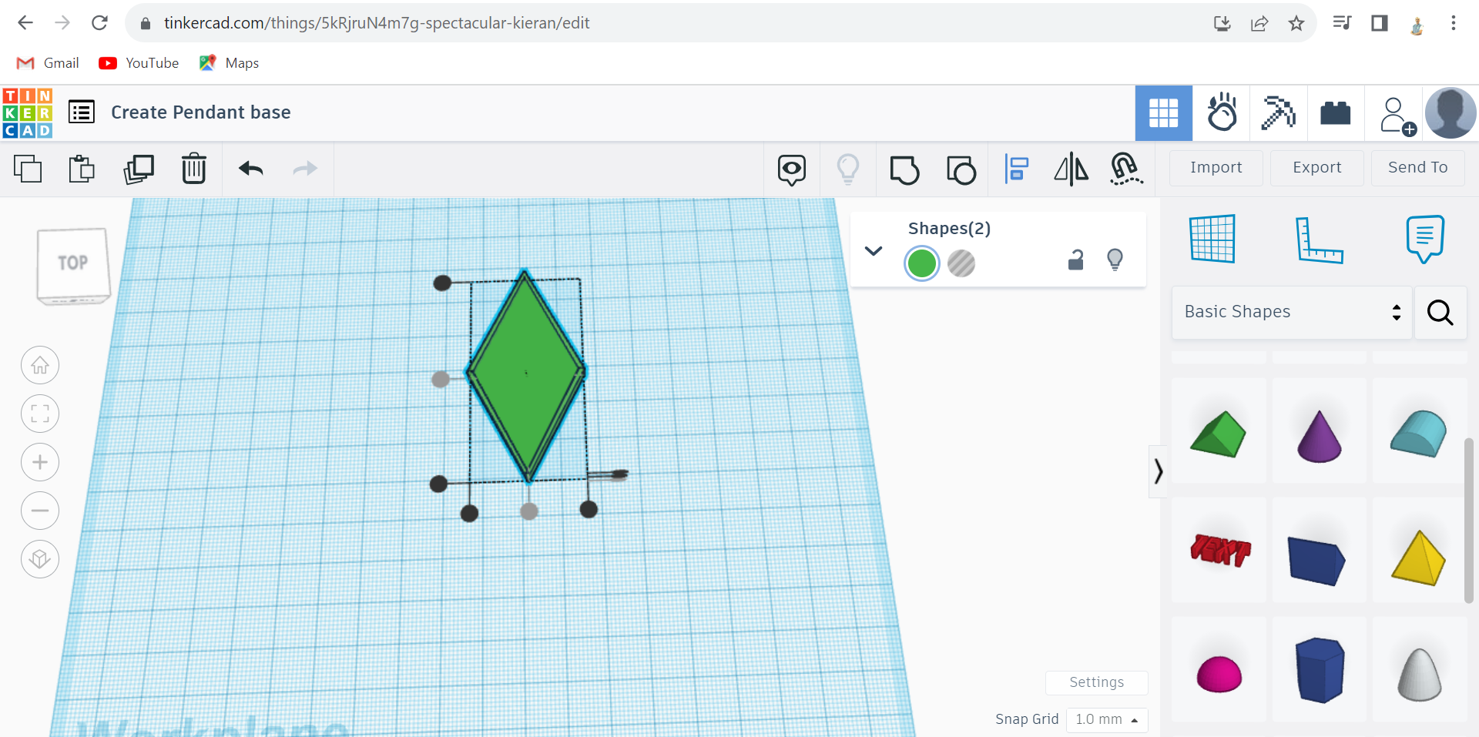Select the green diamond shape on workplane
Screen dimensions: 1479x737
click(x=527, y=375)
